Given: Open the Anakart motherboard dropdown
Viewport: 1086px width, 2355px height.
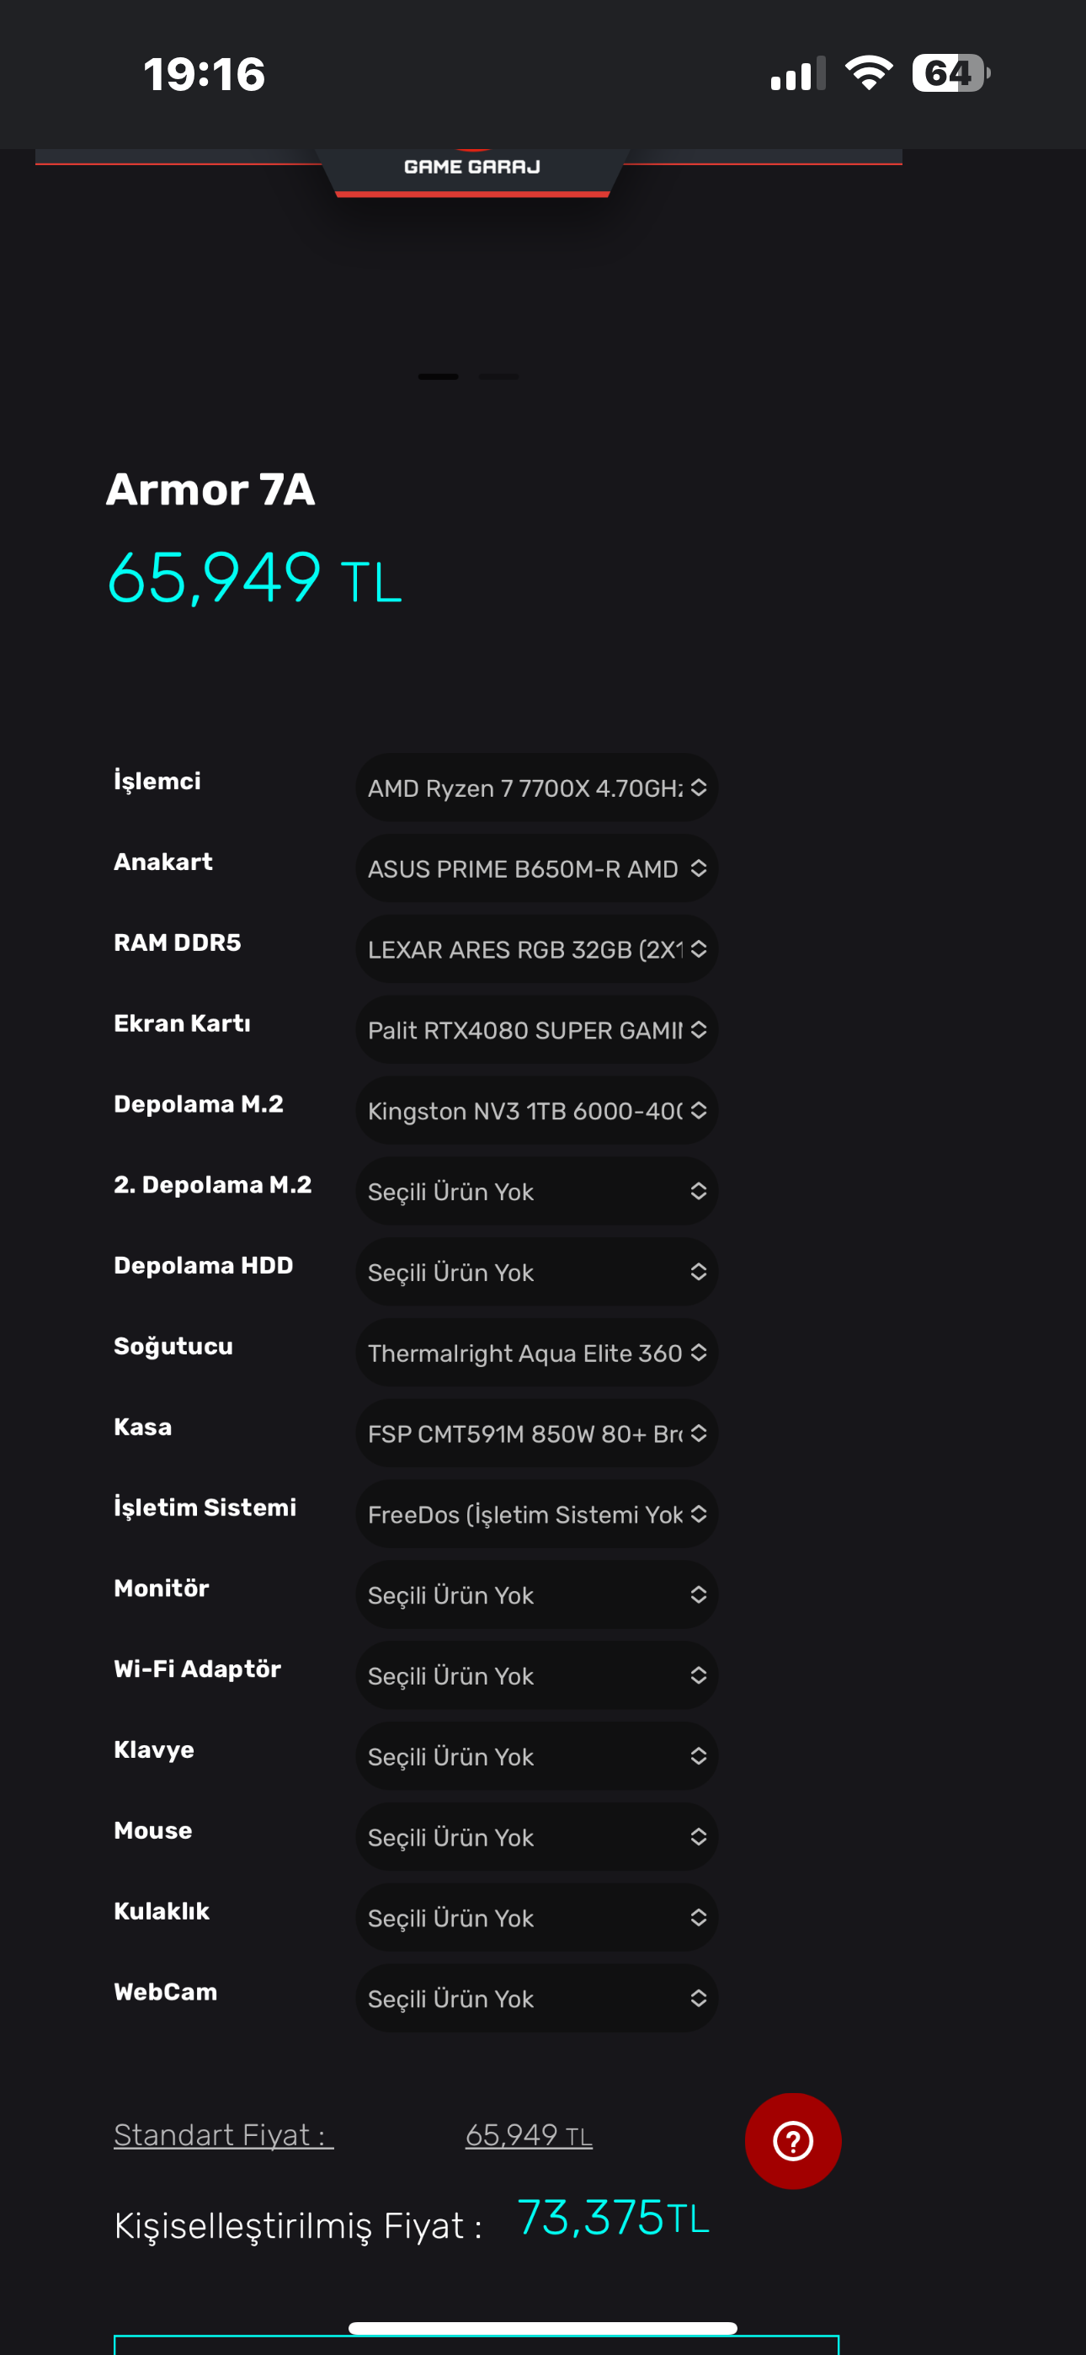Looking at the screenshot, I should [535, 868].
